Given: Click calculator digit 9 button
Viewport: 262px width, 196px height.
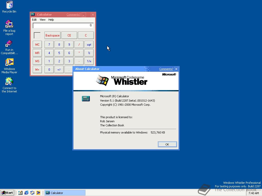Looking at the screenshot, I should click(69, 45).
